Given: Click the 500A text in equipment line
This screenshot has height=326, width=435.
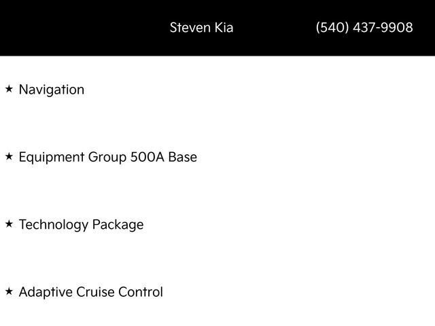Looking at the screenshot, I should [147, 157].
